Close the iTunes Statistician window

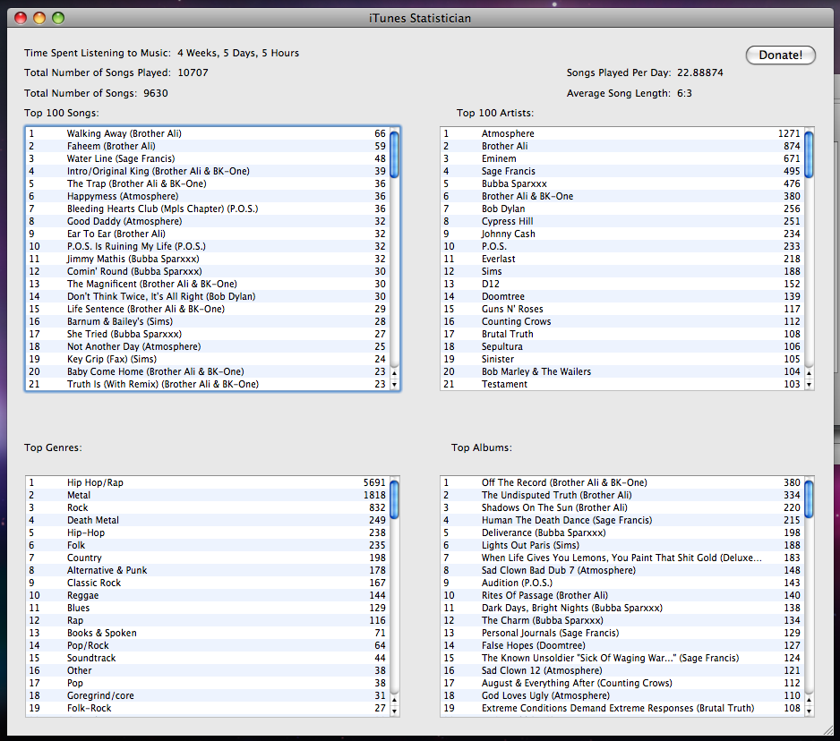(x=21, y=18)
